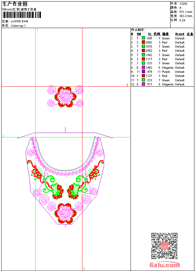This screenshot has height=271, width=195.
Task: Click the green swatch in stop row 1
Action: coord(143,38)
